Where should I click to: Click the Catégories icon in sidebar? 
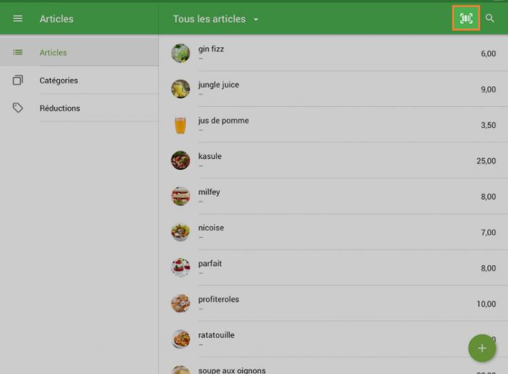[x=18, y=80]
